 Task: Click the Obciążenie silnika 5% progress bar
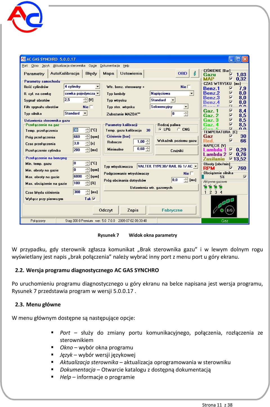coord(222,177)
